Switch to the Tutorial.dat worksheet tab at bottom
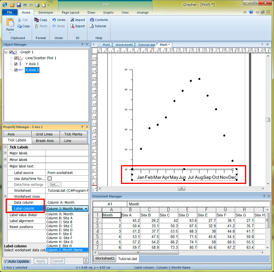274x272 pixels. tap(128, 259)
